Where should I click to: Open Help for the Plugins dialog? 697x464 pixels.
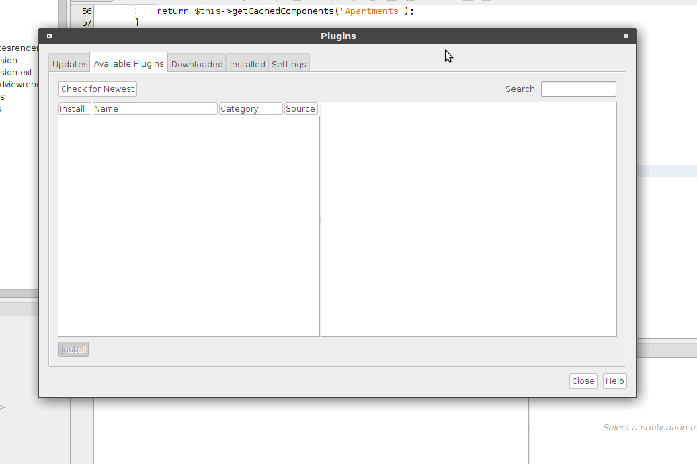point(614,381)
